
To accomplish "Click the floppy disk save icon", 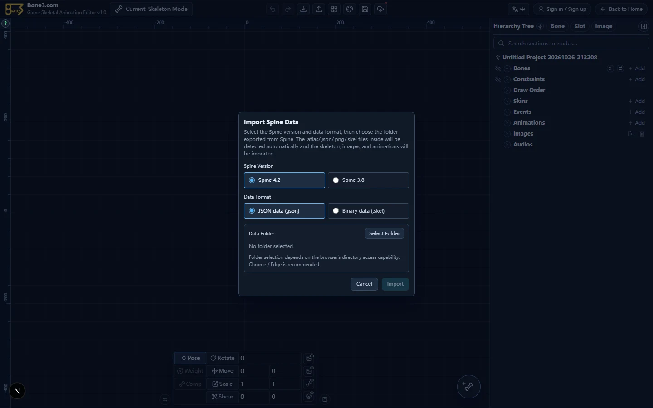I will tap(365, 9).
